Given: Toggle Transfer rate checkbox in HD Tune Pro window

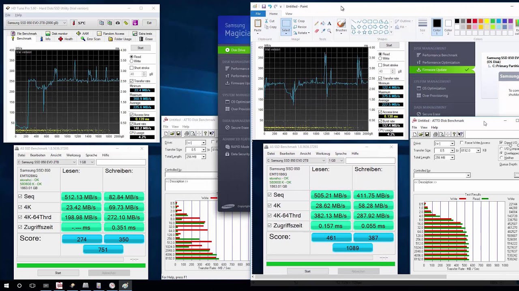Looking at the screenshot, I should (132, 81).
